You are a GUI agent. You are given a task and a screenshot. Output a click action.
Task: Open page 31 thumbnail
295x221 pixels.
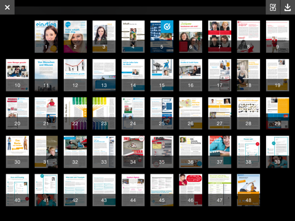pyautogui.click(x=46, y=152)
